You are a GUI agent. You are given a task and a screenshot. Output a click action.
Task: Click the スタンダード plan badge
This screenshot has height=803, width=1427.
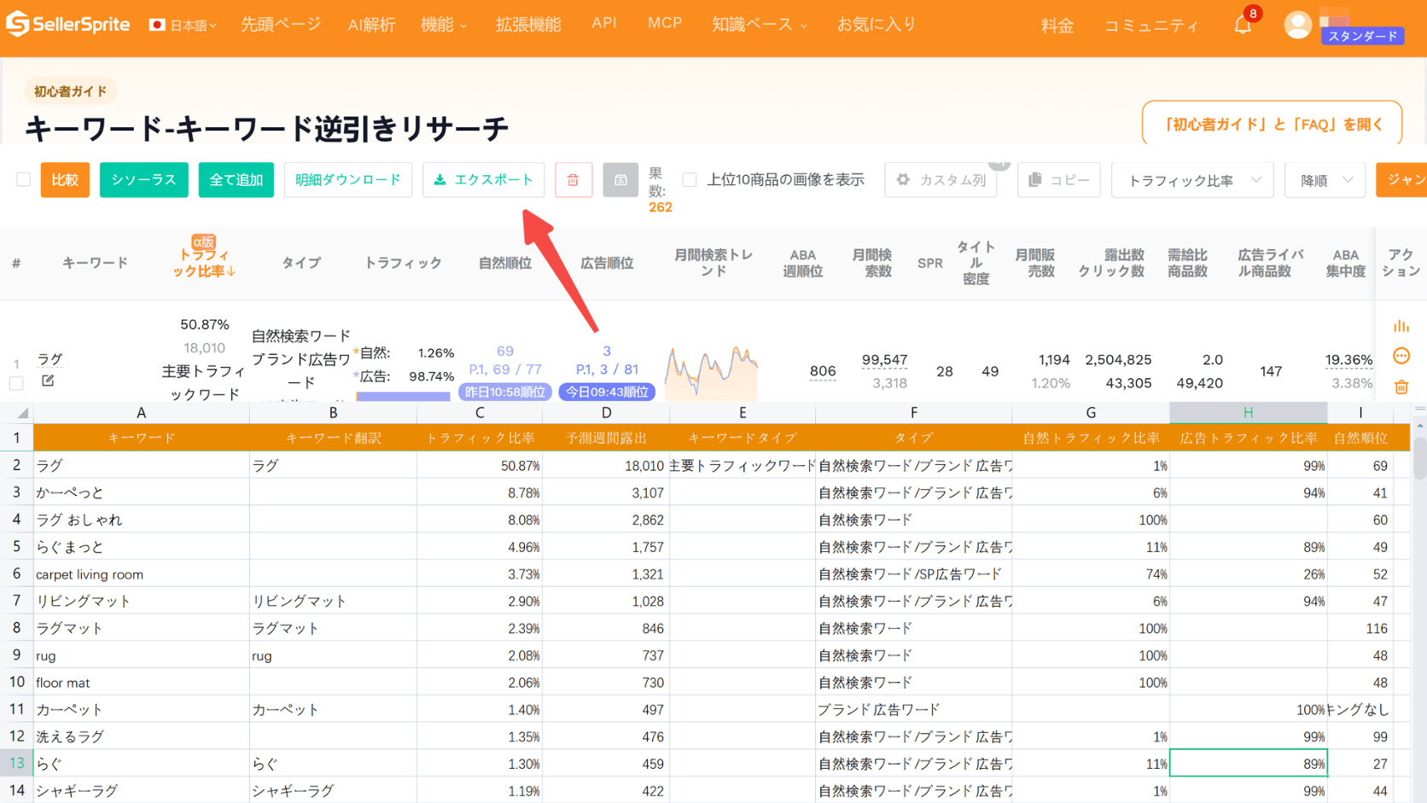pos(1362,36)
